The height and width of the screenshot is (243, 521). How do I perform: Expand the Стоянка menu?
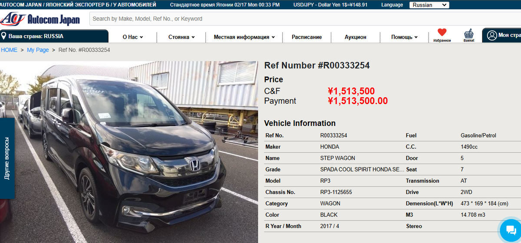coord(181,37)
